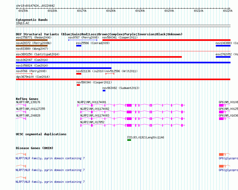Click the nsv580341 (Cooper2011) red loss bar
This screenshot has height=190, width=238.
pos(166,40)
